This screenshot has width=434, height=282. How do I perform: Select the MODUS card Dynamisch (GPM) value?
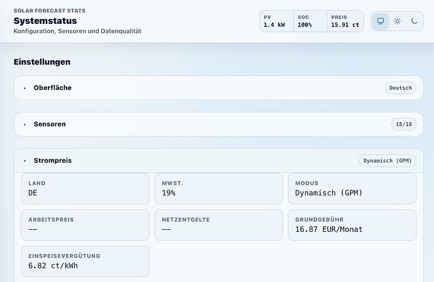pos(328,193)
